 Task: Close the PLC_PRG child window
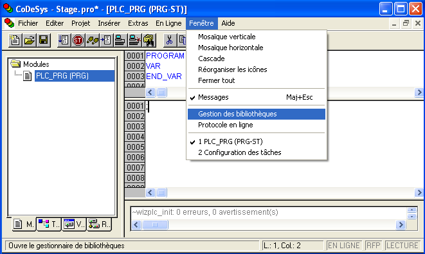click(418, 24)
